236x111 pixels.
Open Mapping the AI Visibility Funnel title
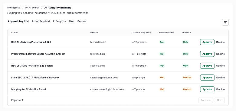coord(28,89)
